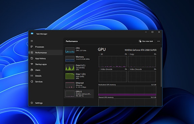
Task: Click the Run new task icon
Action: 140,41
